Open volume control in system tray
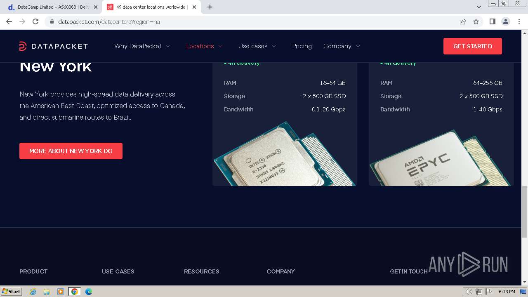The image size is (528, 297). click(469, 292)
